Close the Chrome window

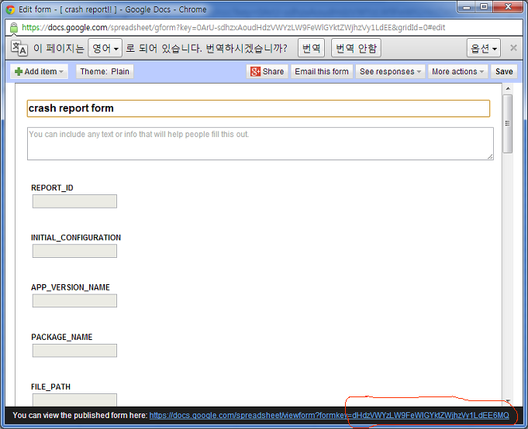pyautogui.click(x=508, y=7)
